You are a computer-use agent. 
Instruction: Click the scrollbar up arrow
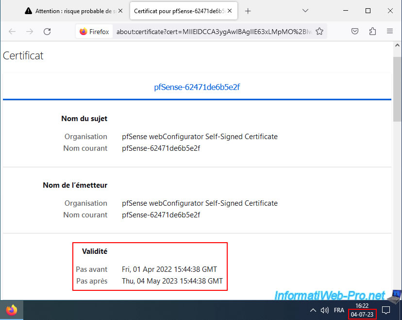click(x=397, y=45)
